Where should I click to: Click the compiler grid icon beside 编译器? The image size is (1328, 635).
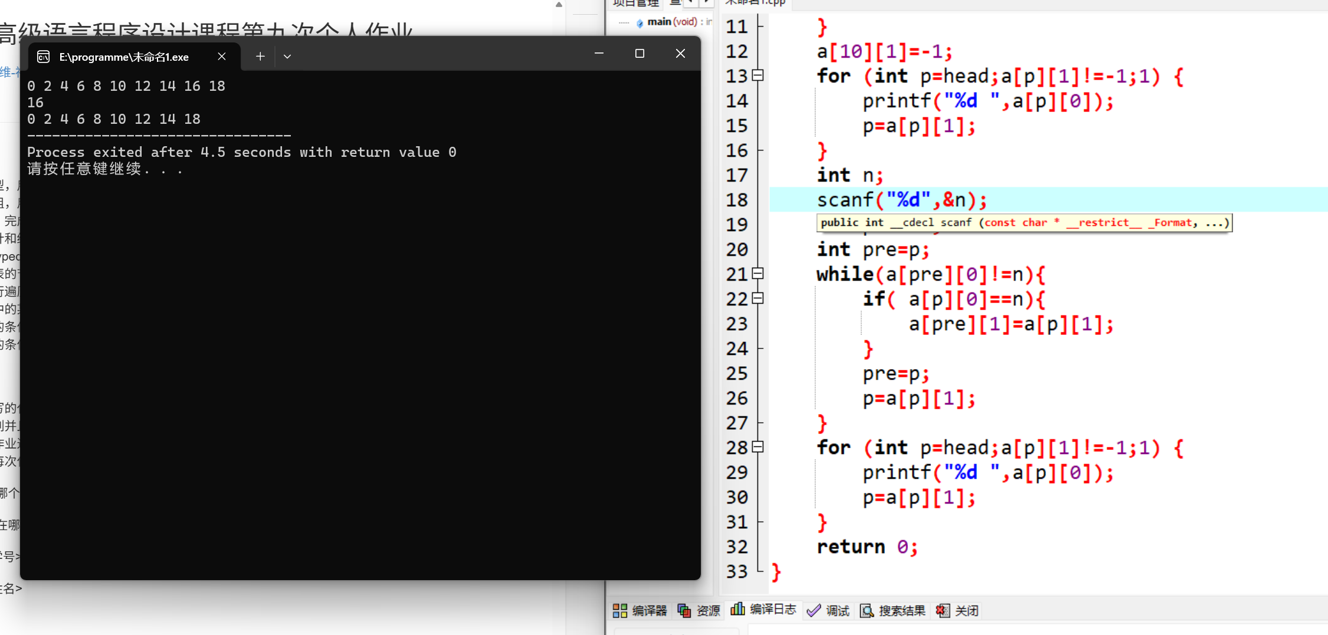[620, 611]
